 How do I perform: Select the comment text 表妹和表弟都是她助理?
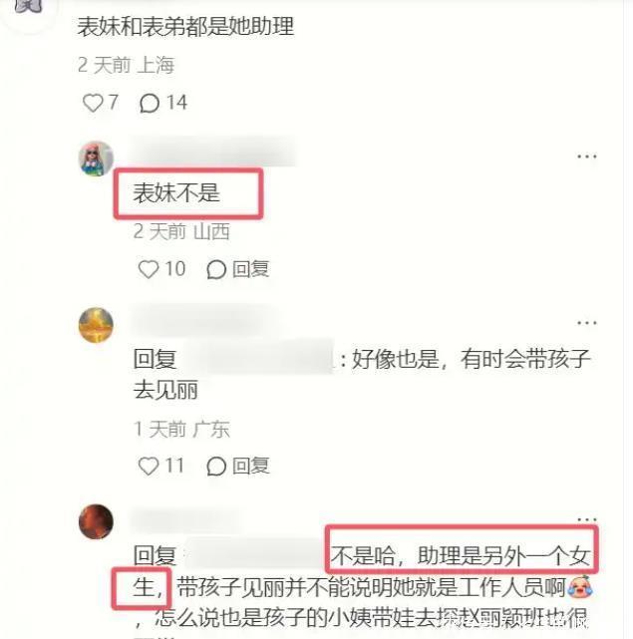click(x=185, y=27)
